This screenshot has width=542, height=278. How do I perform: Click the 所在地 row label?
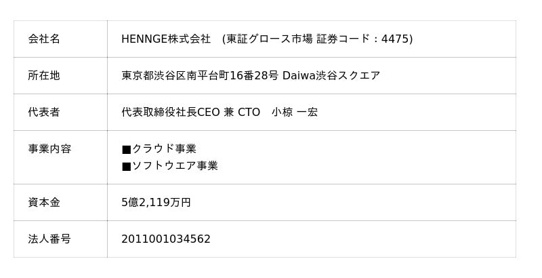[x=44, y=76]
